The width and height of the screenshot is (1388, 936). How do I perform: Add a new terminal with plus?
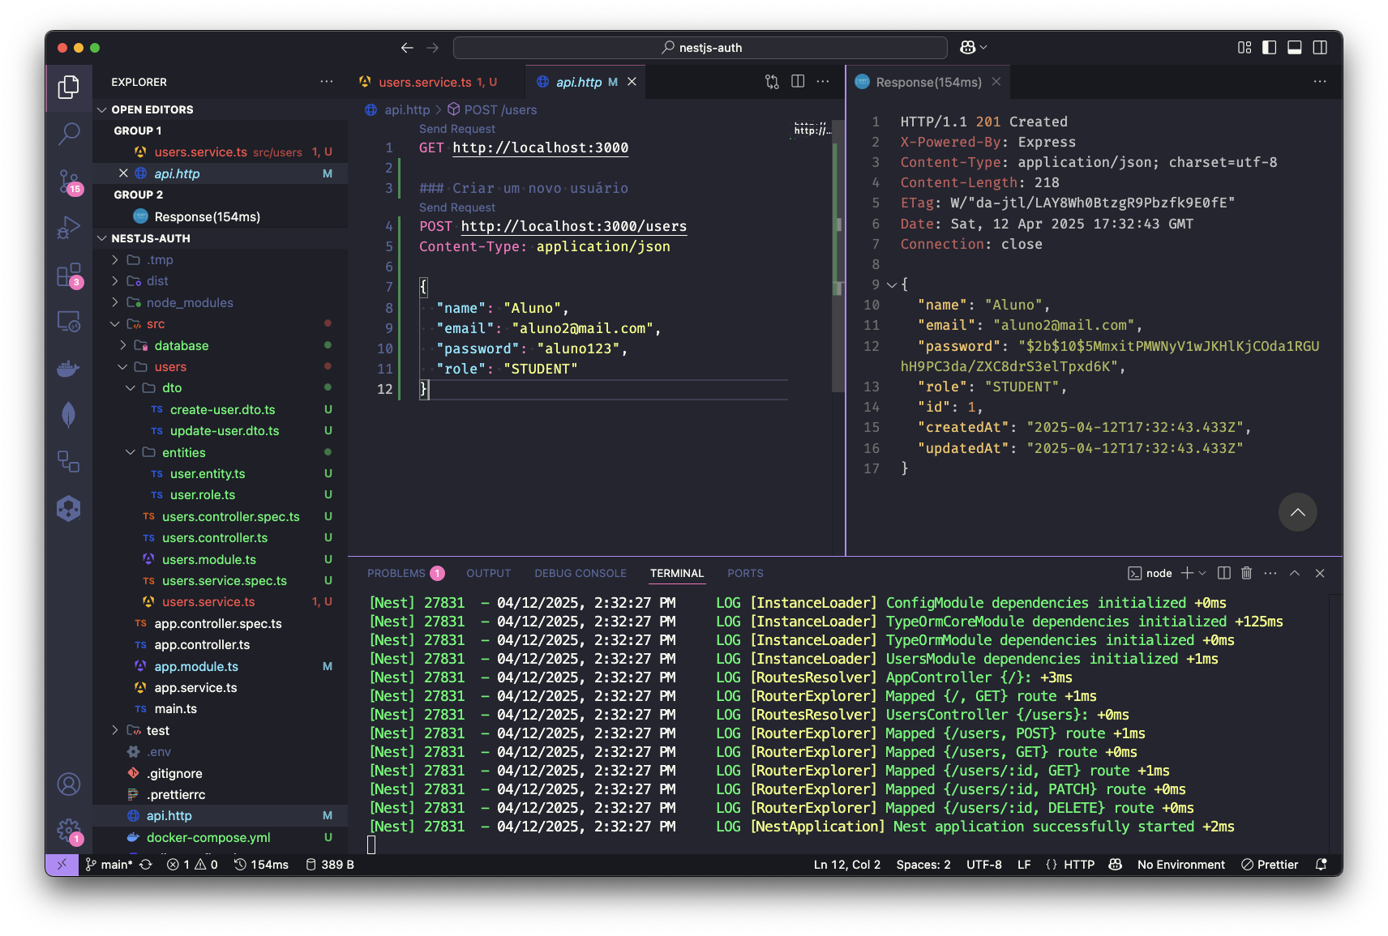point(1187,573)
